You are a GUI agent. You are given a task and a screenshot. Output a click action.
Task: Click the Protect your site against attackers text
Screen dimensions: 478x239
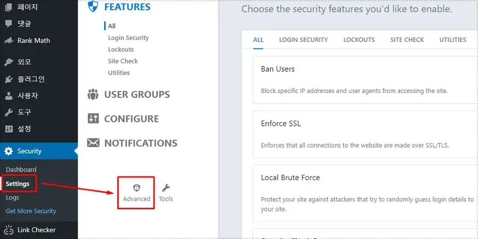pyautogui.click(x=368, y=204)
